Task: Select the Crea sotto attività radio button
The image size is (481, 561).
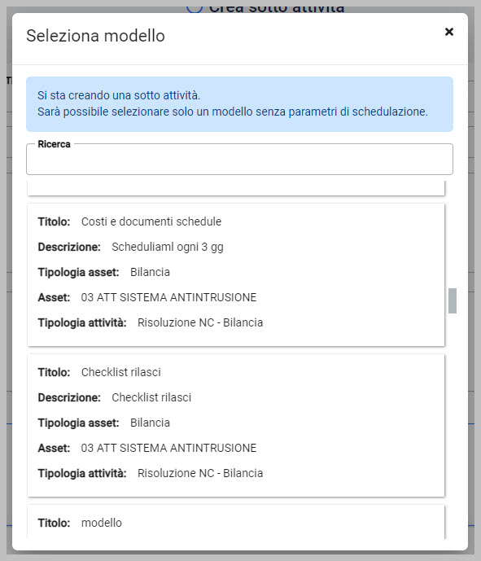Action: pos(195,7)
